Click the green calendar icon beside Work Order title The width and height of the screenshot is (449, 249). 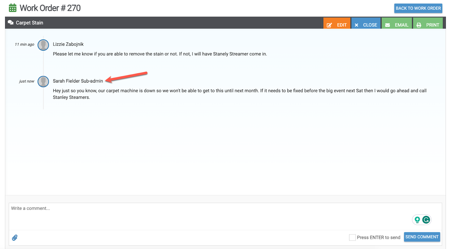[x=13, y=8]
